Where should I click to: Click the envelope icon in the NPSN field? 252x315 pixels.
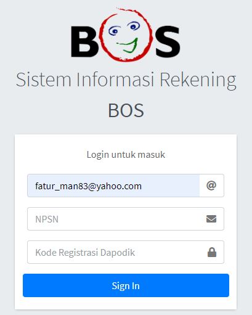coord(211,219)
